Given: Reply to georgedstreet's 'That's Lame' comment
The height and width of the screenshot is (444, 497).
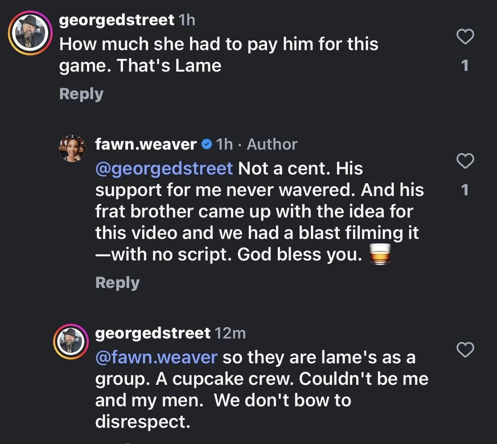Looking at the screenshot, I should point(81,94).
